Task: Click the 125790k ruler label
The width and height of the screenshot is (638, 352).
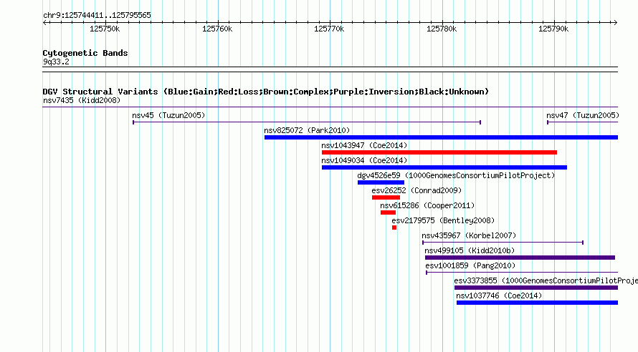Action: (x=553, y=29)
